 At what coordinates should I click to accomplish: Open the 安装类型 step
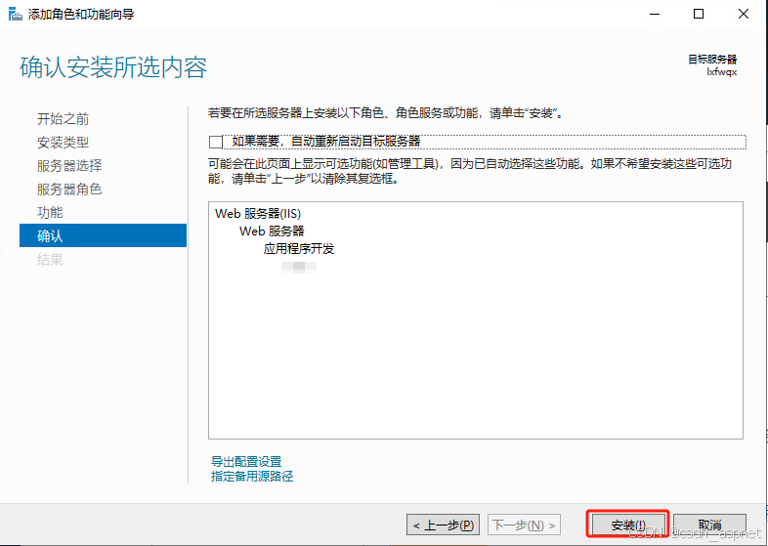(x=63, y=143)
